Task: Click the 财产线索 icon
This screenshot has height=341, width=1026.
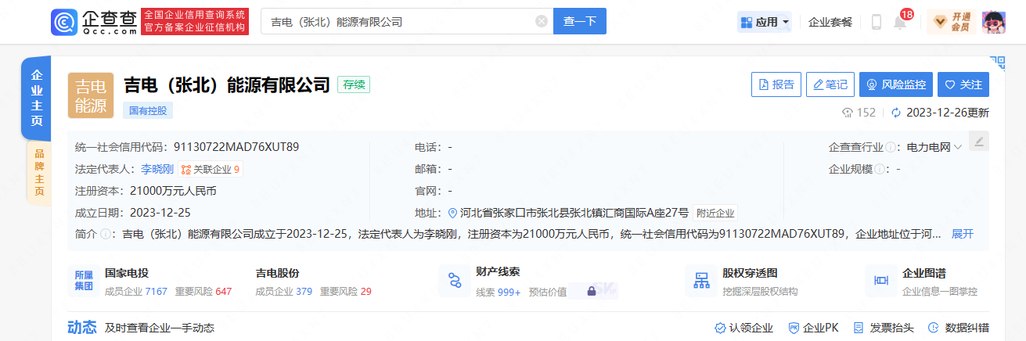Action: 454,281
